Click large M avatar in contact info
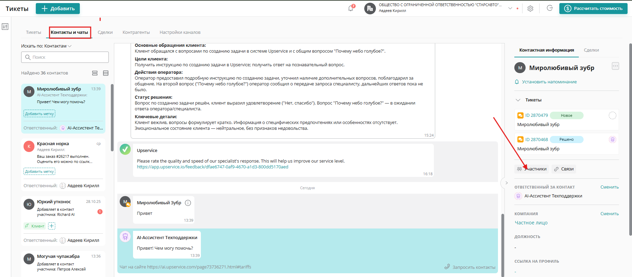This screenshot has height=277, width=632. 520,68
